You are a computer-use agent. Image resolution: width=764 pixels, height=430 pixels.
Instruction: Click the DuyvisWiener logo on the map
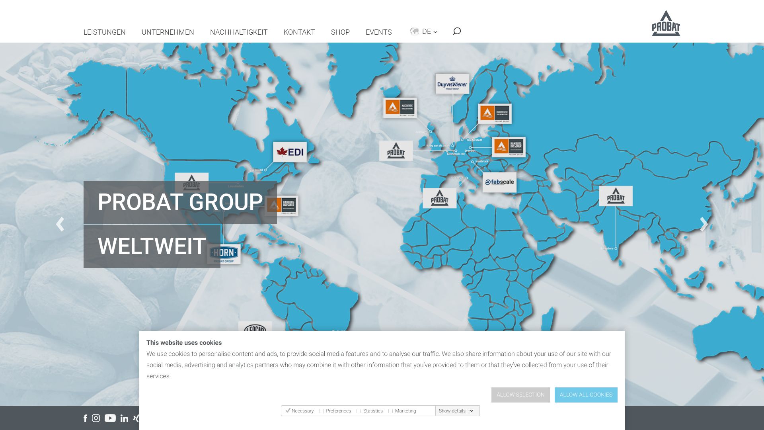tap(452, 84)
